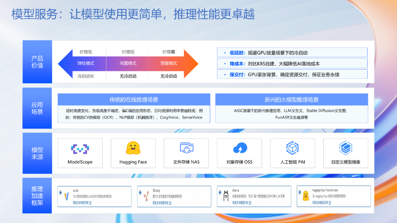
Task: Click the 保交付 bullet box
Action: 292,74
